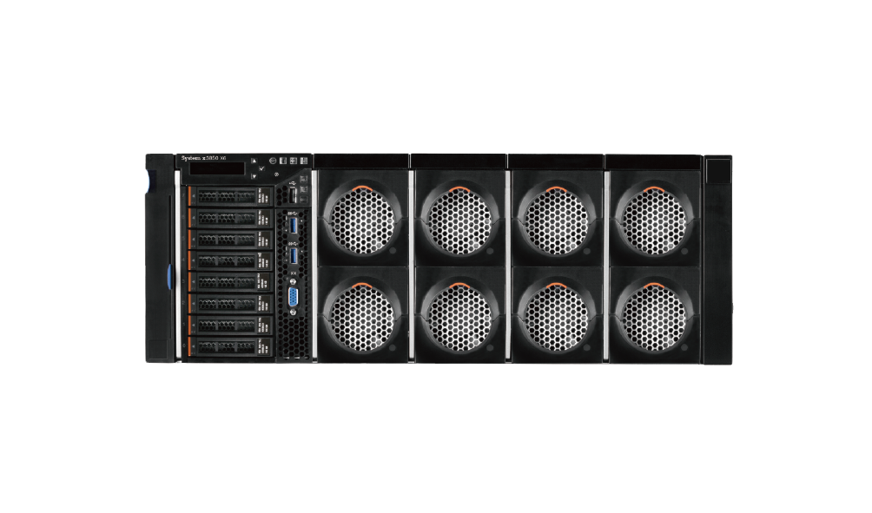The height and width of the screenshot is (513, 872).
Task: Click the lower blue USB 3.0 port
Action: pos(294,256)
